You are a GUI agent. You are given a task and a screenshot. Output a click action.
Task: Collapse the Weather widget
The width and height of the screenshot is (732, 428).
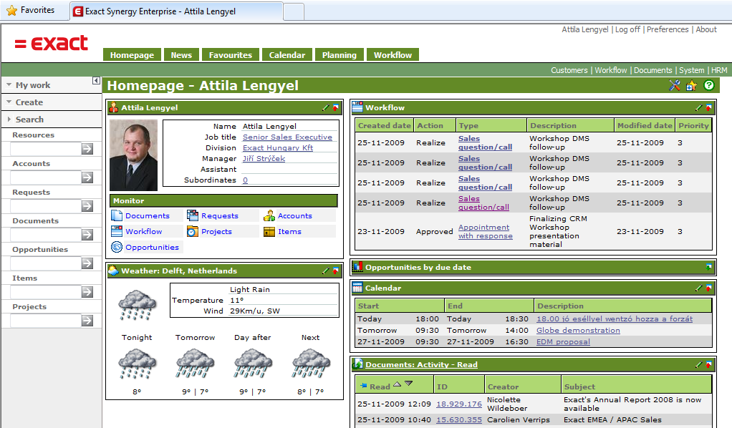point(336,271)
